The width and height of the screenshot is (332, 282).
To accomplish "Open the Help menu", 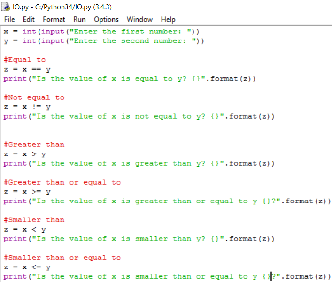I will click(168, 19).
